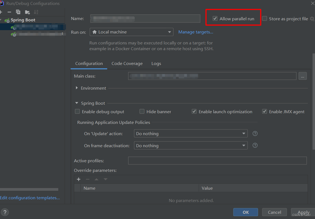Image resolution: width=315 pixels, height=219 pixels.
Task: Focus the Name input field
Action: [x=145, y=19]
